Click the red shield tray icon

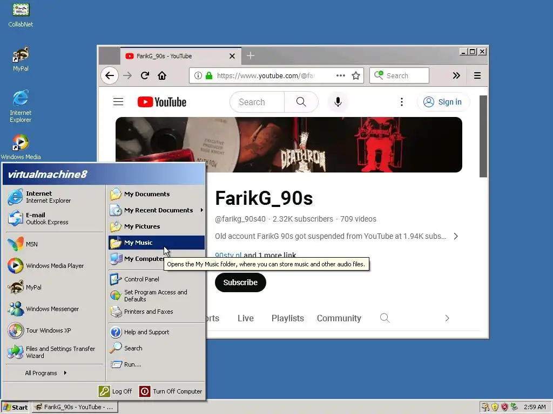point(505,407)
